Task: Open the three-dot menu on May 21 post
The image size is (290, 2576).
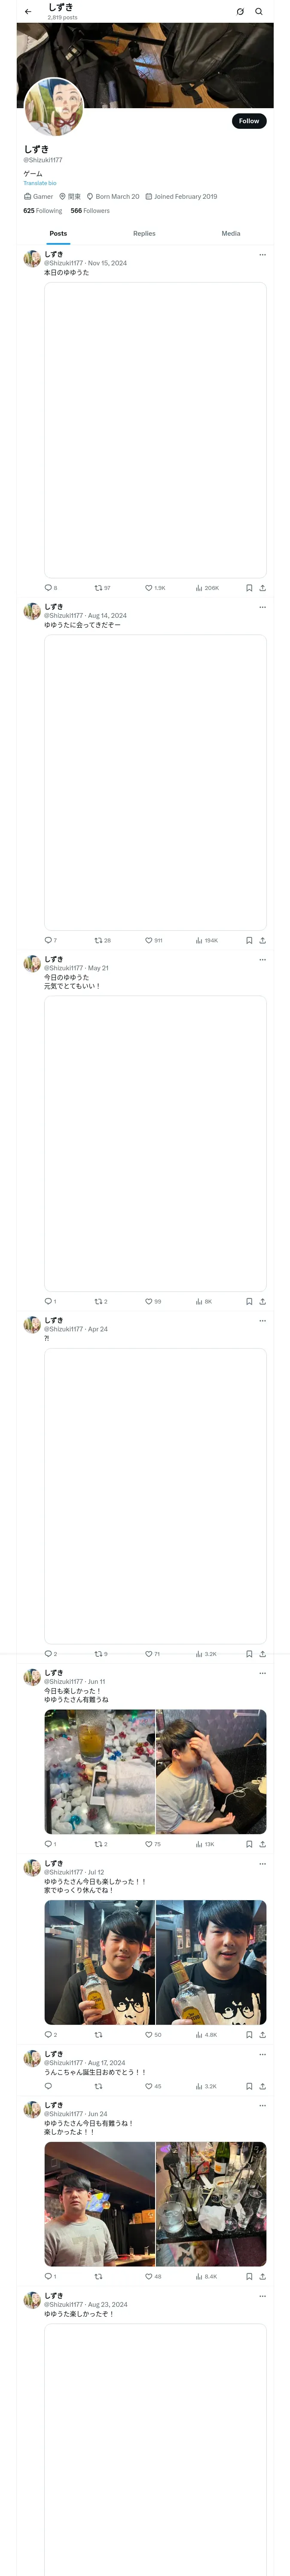Action: coord(263,960)
